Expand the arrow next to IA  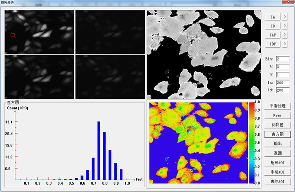click(x=285, y=17)
